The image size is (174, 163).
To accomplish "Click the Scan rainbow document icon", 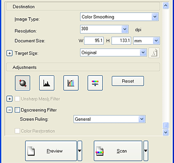I will pyautogui.click(x=100, y=151).
